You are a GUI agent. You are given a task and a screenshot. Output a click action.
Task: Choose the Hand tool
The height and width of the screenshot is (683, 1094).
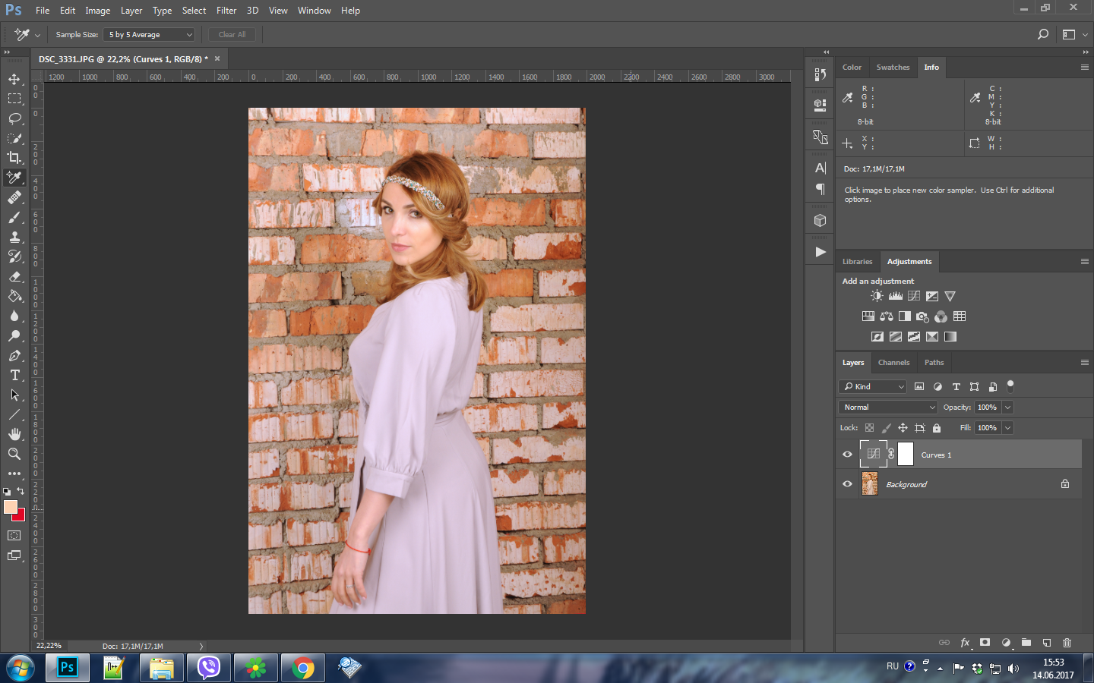click(x=14, y=434)
